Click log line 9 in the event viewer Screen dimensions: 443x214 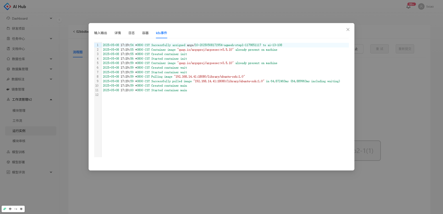point(221,81)
